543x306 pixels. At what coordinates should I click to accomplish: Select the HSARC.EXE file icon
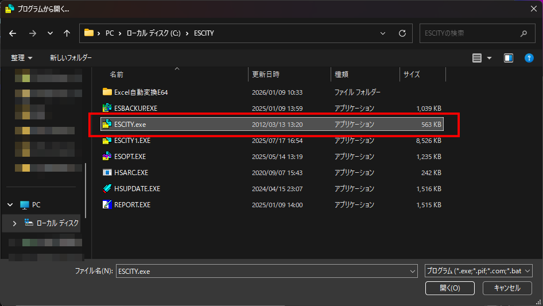(x=107, y=172)
